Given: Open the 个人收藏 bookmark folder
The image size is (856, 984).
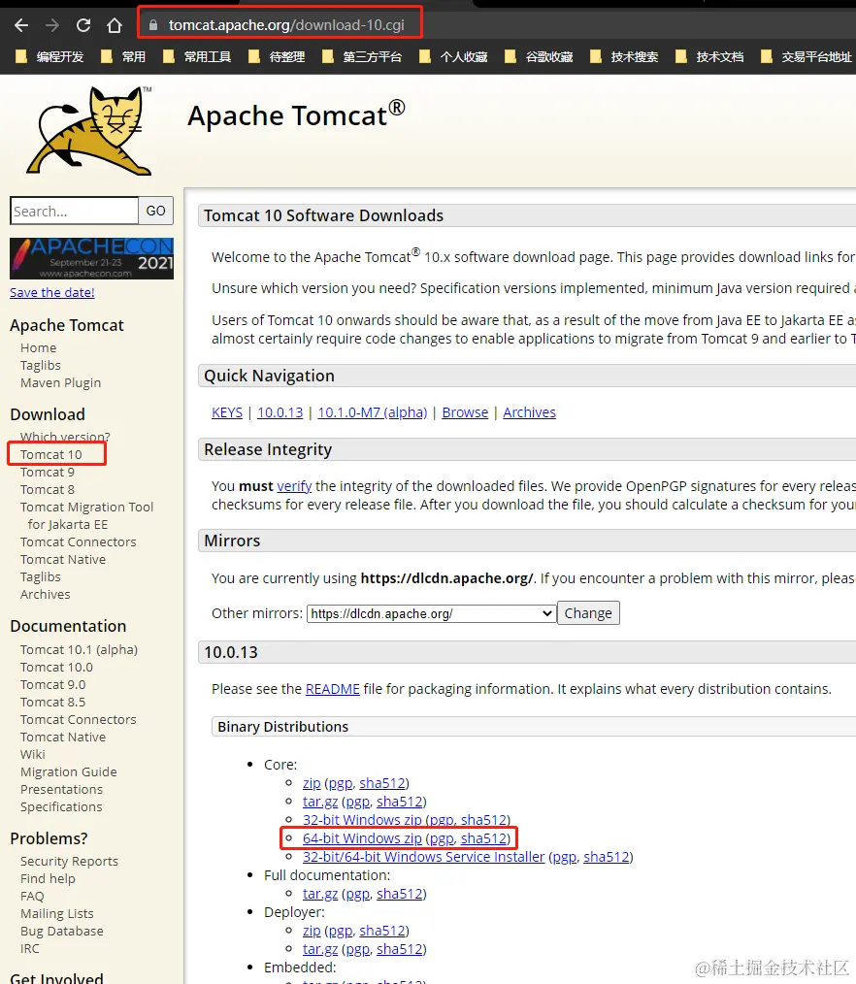Looking at the screenshot, I should click(453, 57).
